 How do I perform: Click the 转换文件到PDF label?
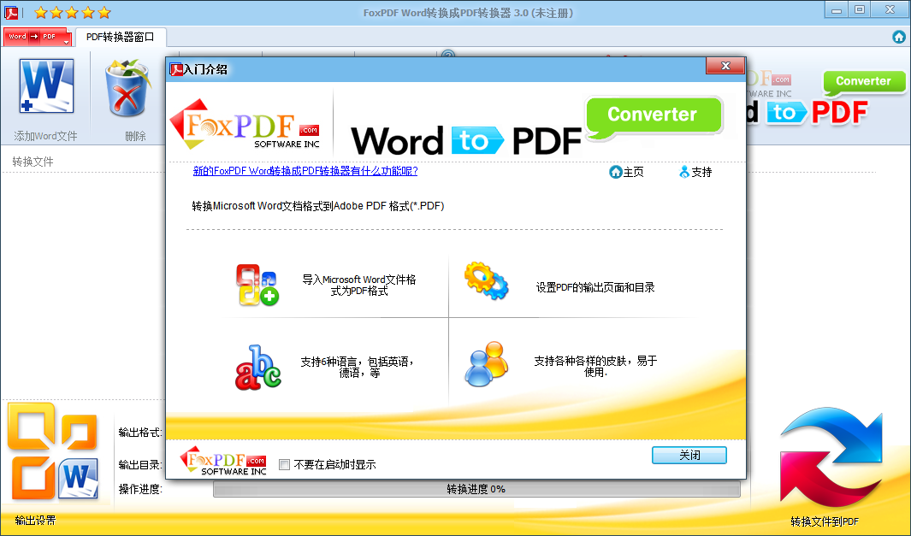825,521
